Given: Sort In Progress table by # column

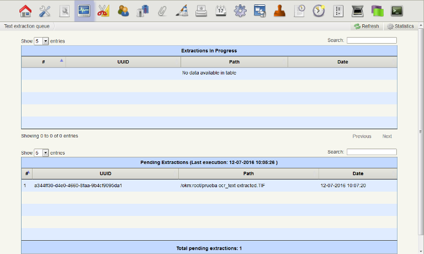Looking at the screenshot, I should 43,62.
